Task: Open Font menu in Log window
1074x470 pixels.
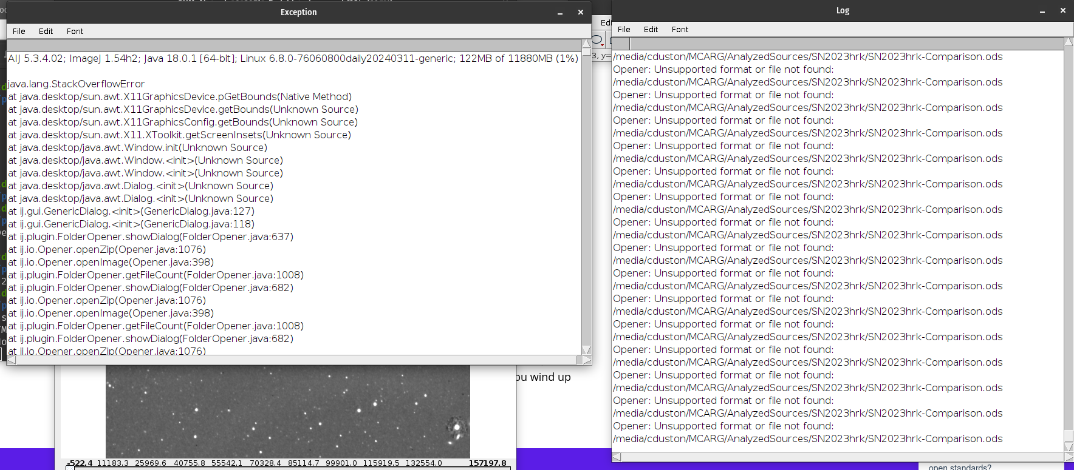Action: point(680,30)
